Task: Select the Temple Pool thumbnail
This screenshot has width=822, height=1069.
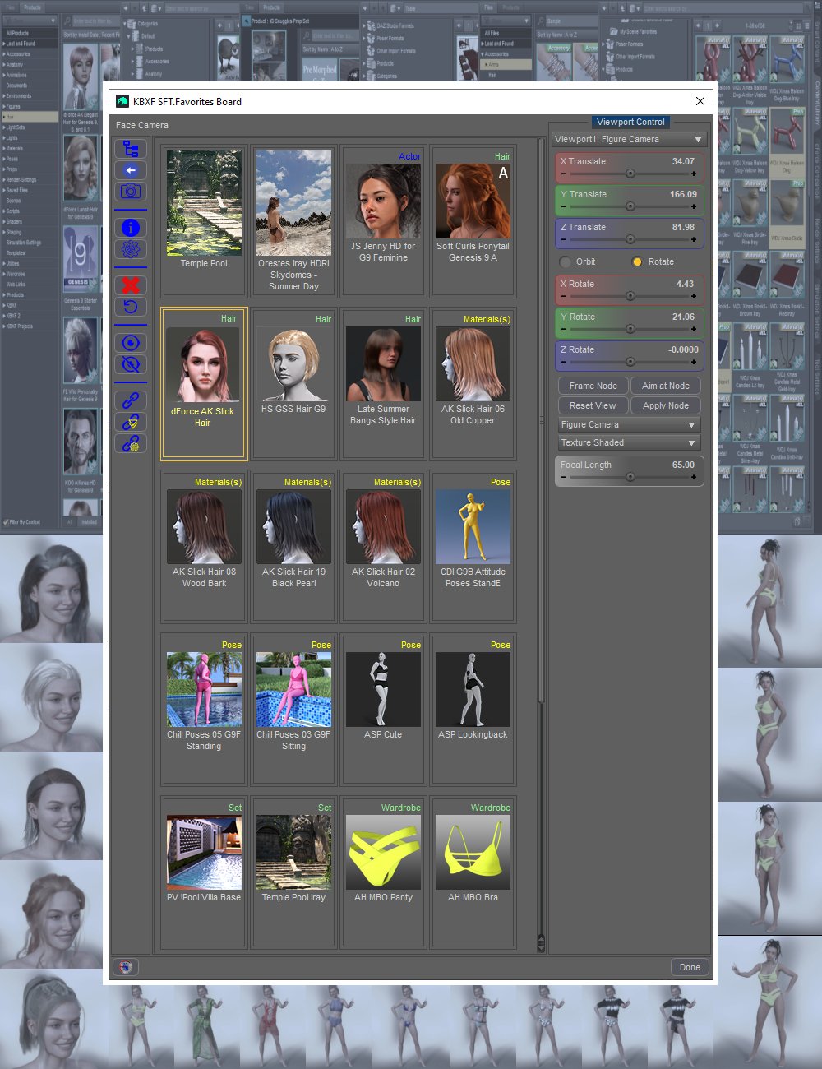Action: [x=204, y=210]
